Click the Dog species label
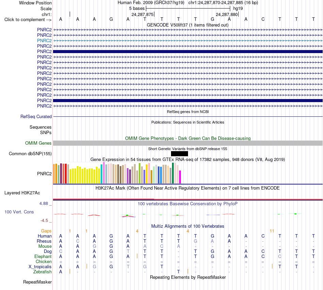This screenshot has height=290, width=323. (48, 252)
